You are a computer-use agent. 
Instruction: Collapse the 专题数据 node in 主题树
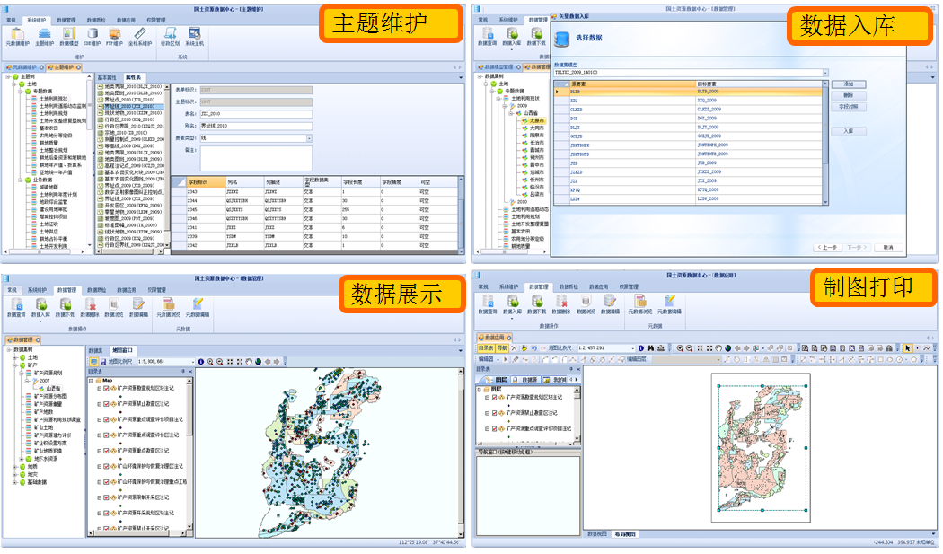(x=21, y=92)
